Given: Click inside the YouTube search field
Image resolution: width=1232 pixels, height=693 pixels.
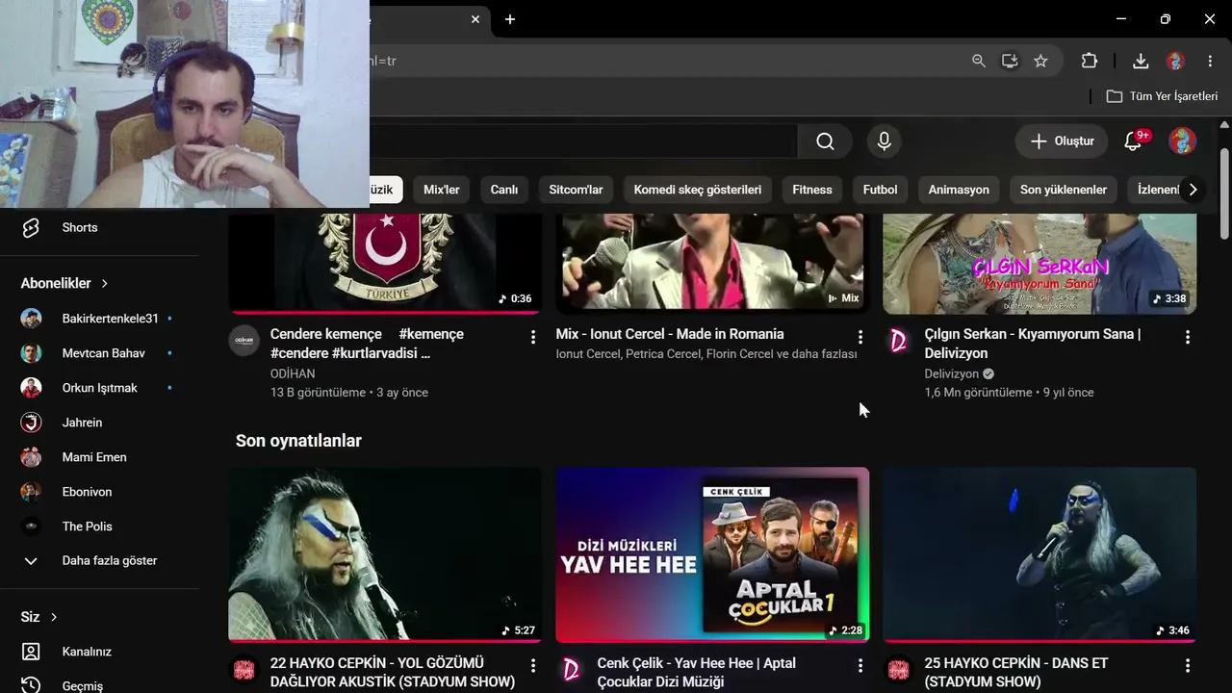Looking at the screenshot, I should (x=583, y=141).
